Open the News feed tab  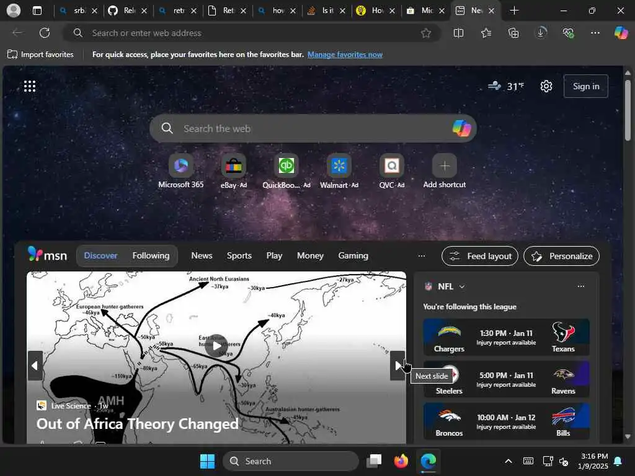[x=202, y=255]
